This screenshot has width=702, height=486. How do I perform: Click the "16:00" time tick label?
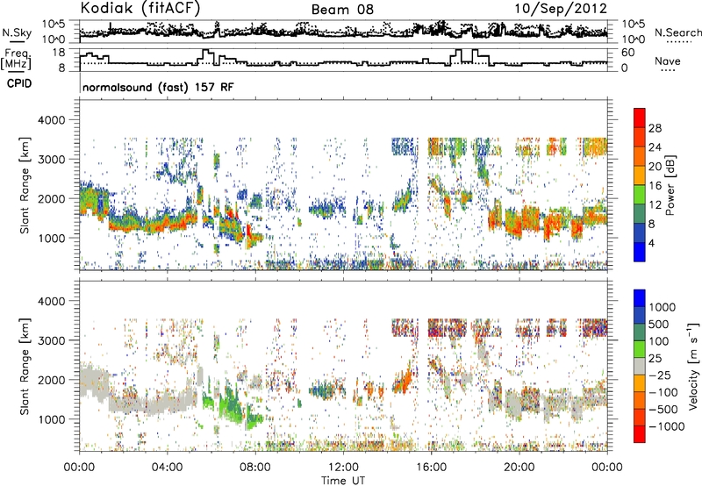[x=431, y=468]
